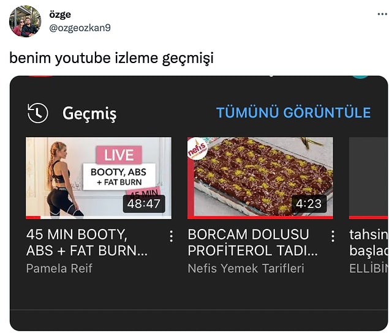Open the profiterol recipe video thumbnail
Viewport: 389px width, 333px height.
pos(260,178)
